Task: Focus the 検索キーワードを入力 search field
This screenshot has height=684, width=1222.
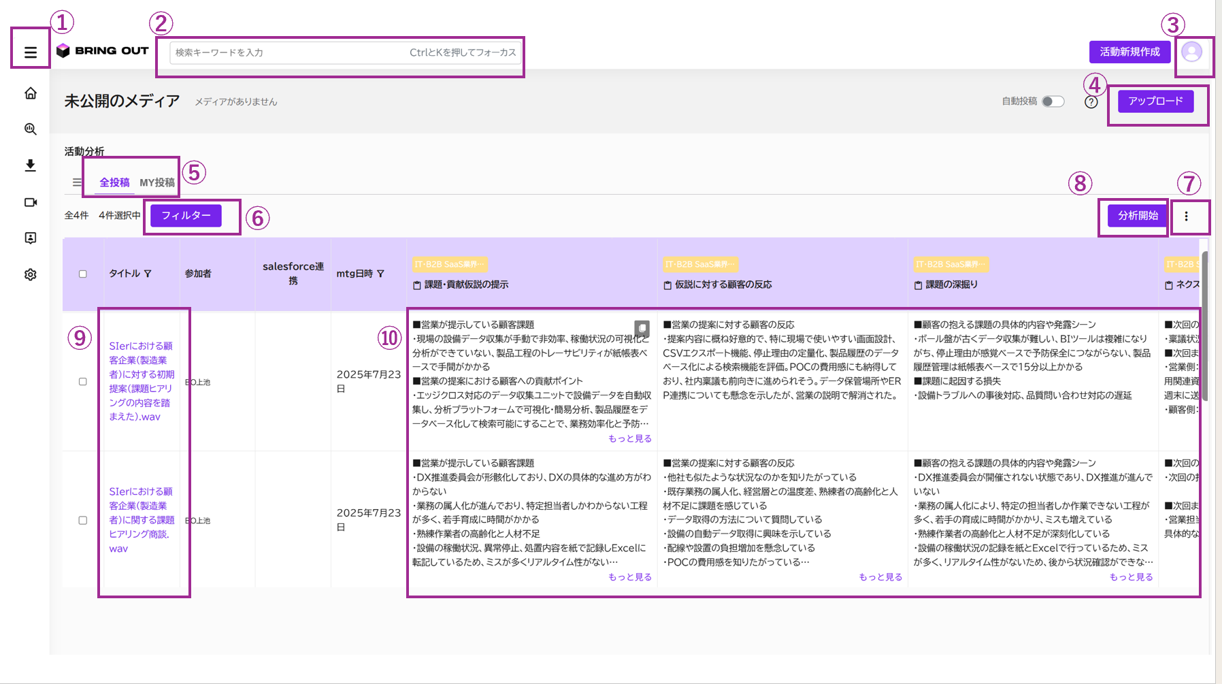Action: point(346,52)
